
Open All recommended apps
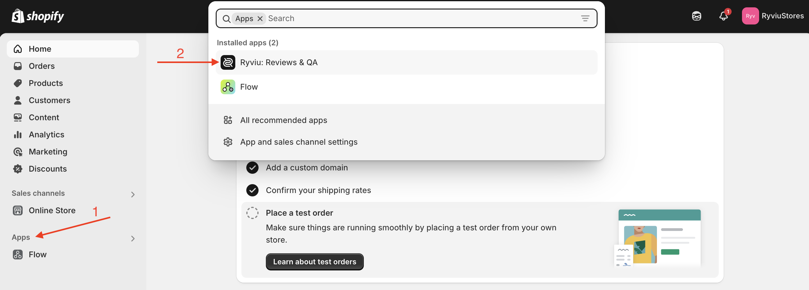point(406,120)
